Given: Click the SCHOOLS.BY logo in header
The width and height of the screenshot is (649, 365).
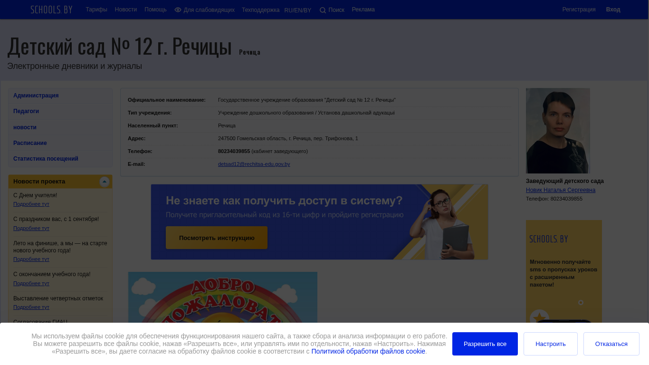Looking at the screenshot, I should (x=51, y=10).
